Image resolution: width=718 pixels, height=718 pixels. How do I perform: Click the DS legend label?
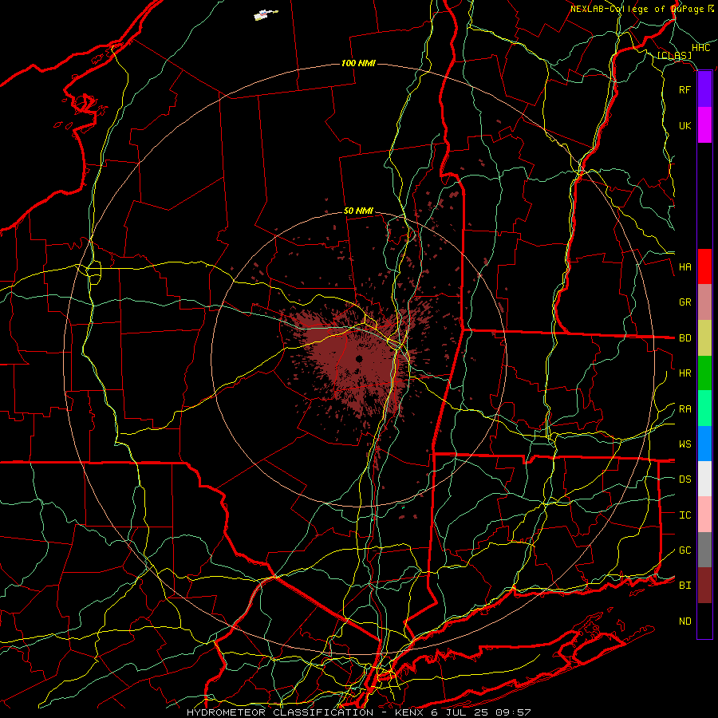[685, 479]
